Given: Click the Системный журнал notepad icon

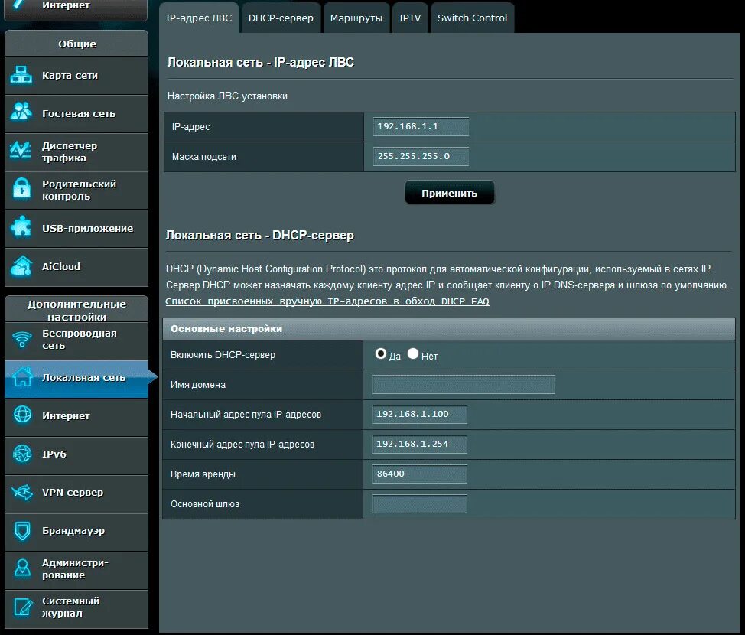Looking at the screenshot, I should pyautogui.click(x=23, y=607).
